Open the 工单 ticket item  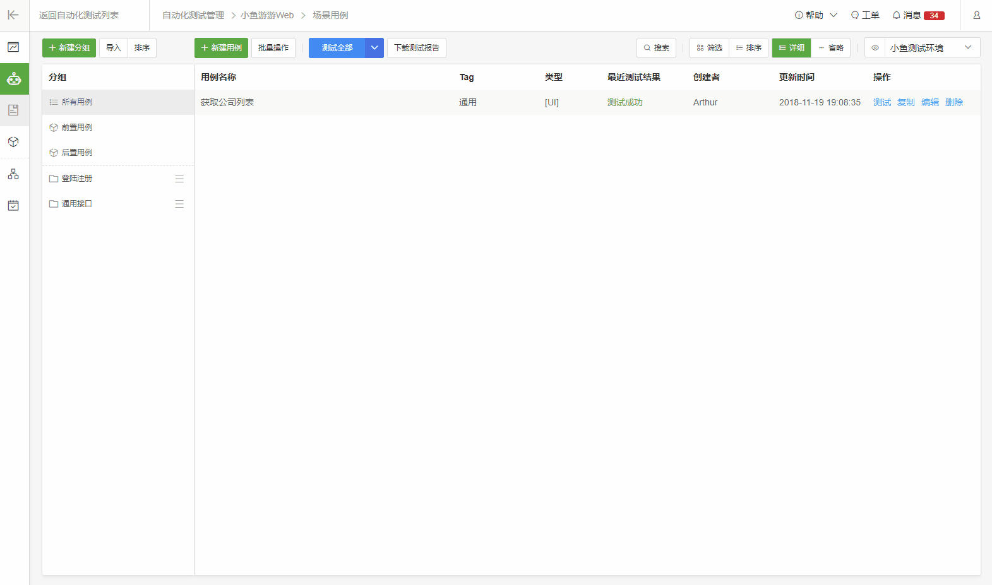click(864, 15)
